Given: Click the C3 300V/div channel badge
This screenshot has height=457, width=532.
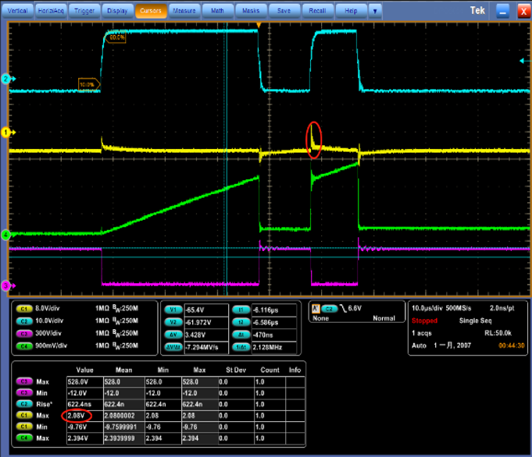Looking at the screenshot, I should coord(23,333).
